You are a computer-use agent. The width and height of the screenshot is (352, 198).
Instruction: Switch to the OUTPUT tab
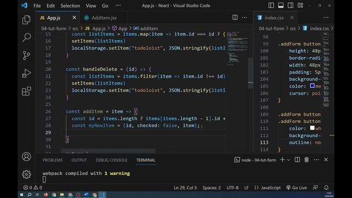pyautogui.click(x=79, y=160)
